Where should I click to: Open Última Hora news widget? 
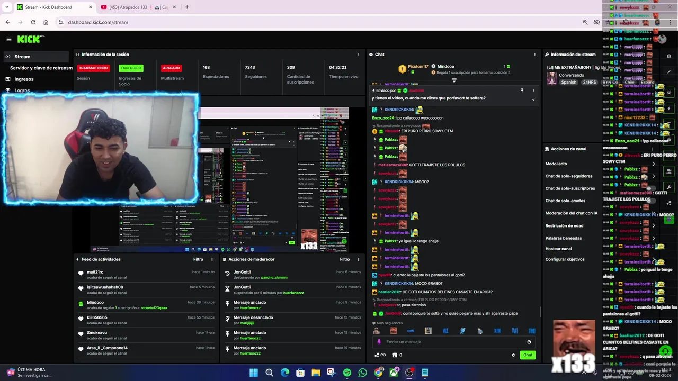coord(29,373)
